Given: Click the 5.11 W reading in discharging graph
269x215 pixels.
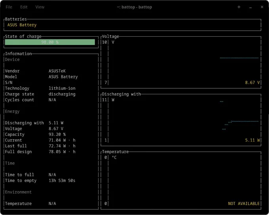Looking at the screenshot, I should click(252, 140).
